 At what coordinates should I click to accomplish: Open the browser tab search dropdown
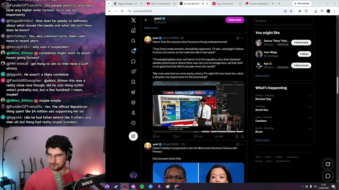pyautogui.click(x=109, y=3)
